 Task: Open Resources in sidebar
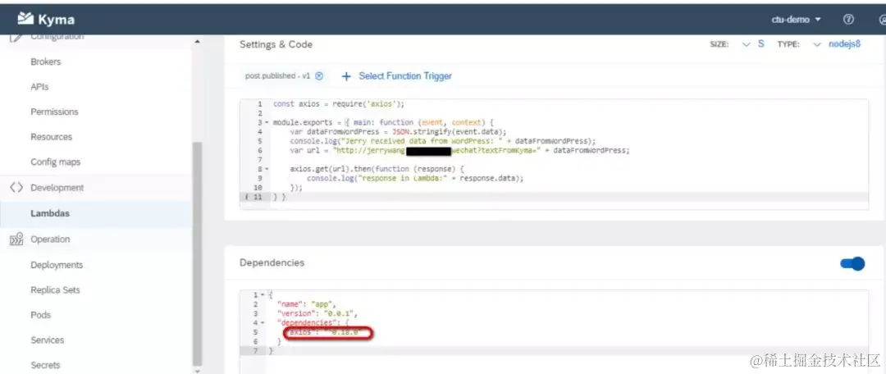click(52, 137)
